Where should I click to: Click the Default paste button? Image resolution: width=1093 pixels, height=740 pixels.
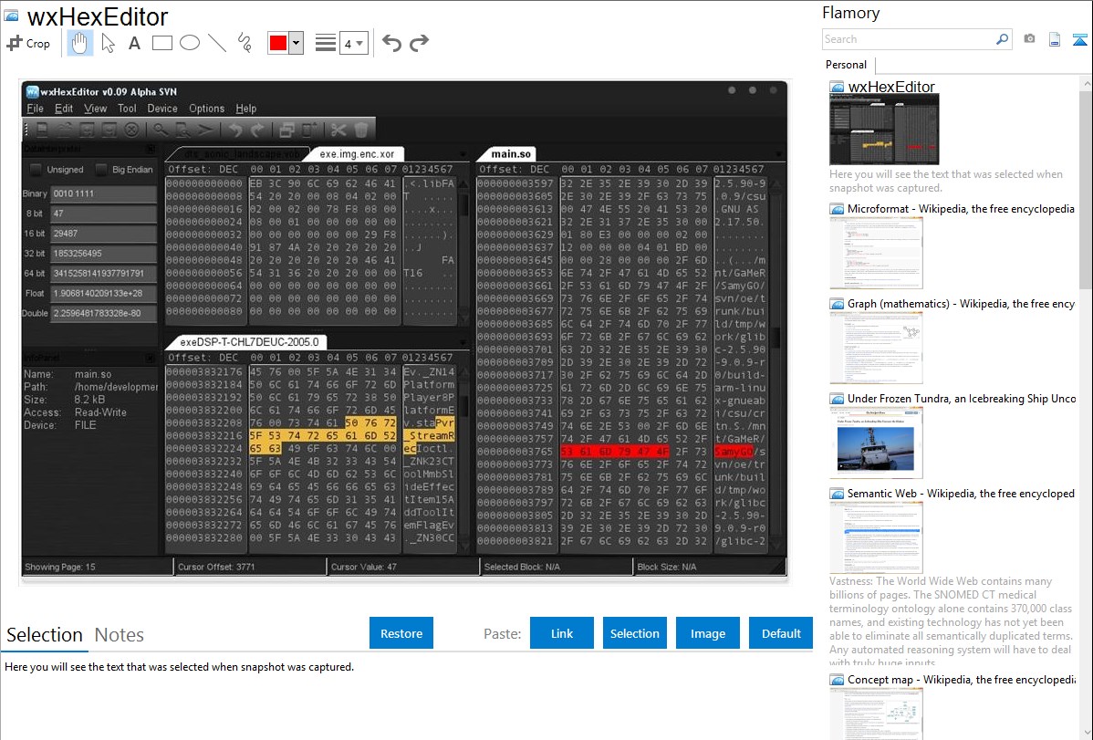pyautogui.click(x=781, y=633)
